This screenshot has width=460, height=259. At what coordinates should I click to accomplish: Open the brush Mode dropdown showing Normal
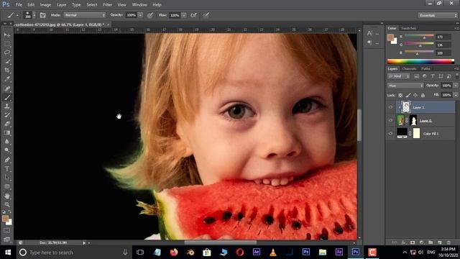point(85,15)
